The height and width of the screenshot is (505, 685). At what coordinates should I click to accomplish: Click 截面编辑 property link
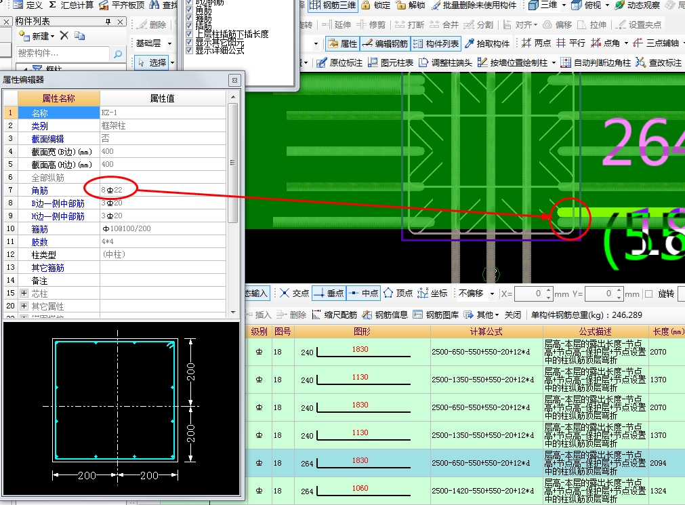47,138
